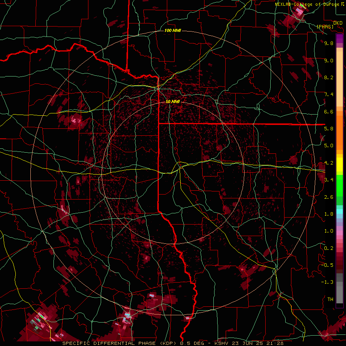Click the 9.0 value on the color scale
Screen dimensions: 346x346
coord(329,60)
